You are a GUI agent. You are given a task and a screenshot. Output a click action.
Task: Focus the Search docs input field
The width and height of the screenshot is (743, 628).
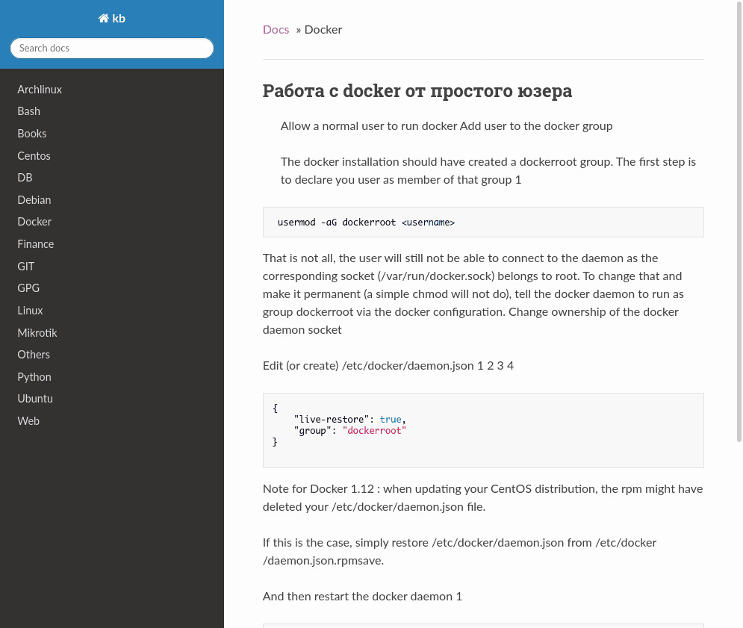tap(112, 49)
